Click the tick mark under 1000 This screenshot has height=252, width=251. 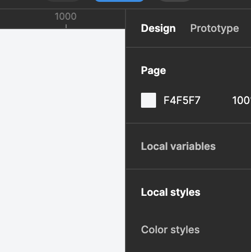pyautogui.click(x=66, y=26)
